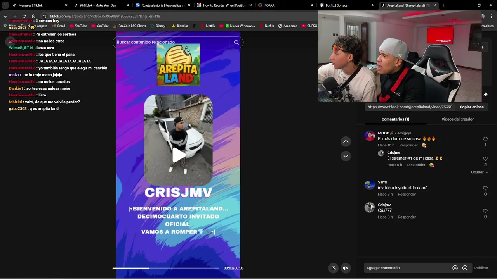Click the search magnifier in related content bar
Viewport: 497px width, 279px height.
click(x=236, y=42)
